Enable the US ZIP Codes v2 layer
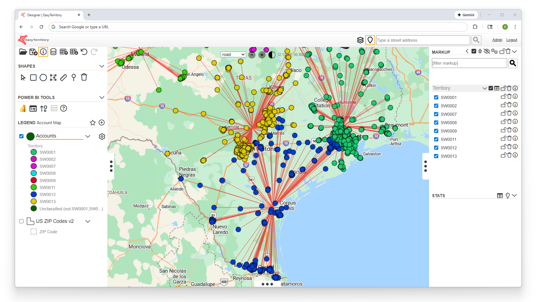537x302 pixels. [22, 221]
